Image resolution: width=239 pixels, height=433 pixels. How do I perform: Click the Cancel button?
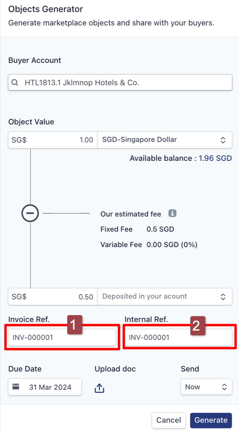click(x=169, y=420)
